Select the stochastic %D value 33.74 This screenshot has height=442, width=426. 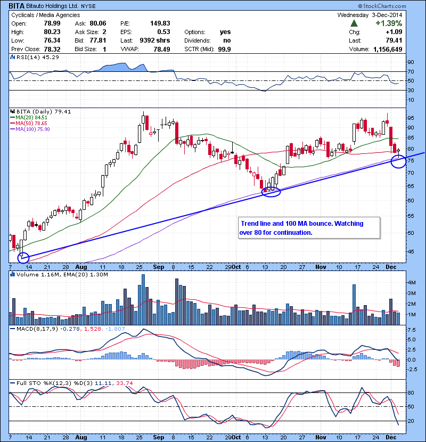click(x=124, y=383)
